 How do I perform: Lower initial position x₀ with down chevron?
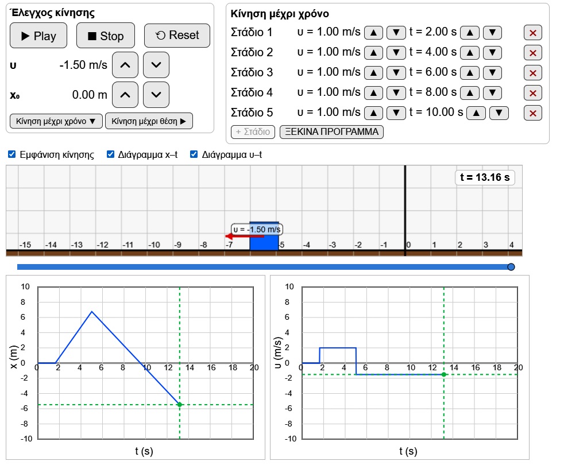tap(156, 95)
